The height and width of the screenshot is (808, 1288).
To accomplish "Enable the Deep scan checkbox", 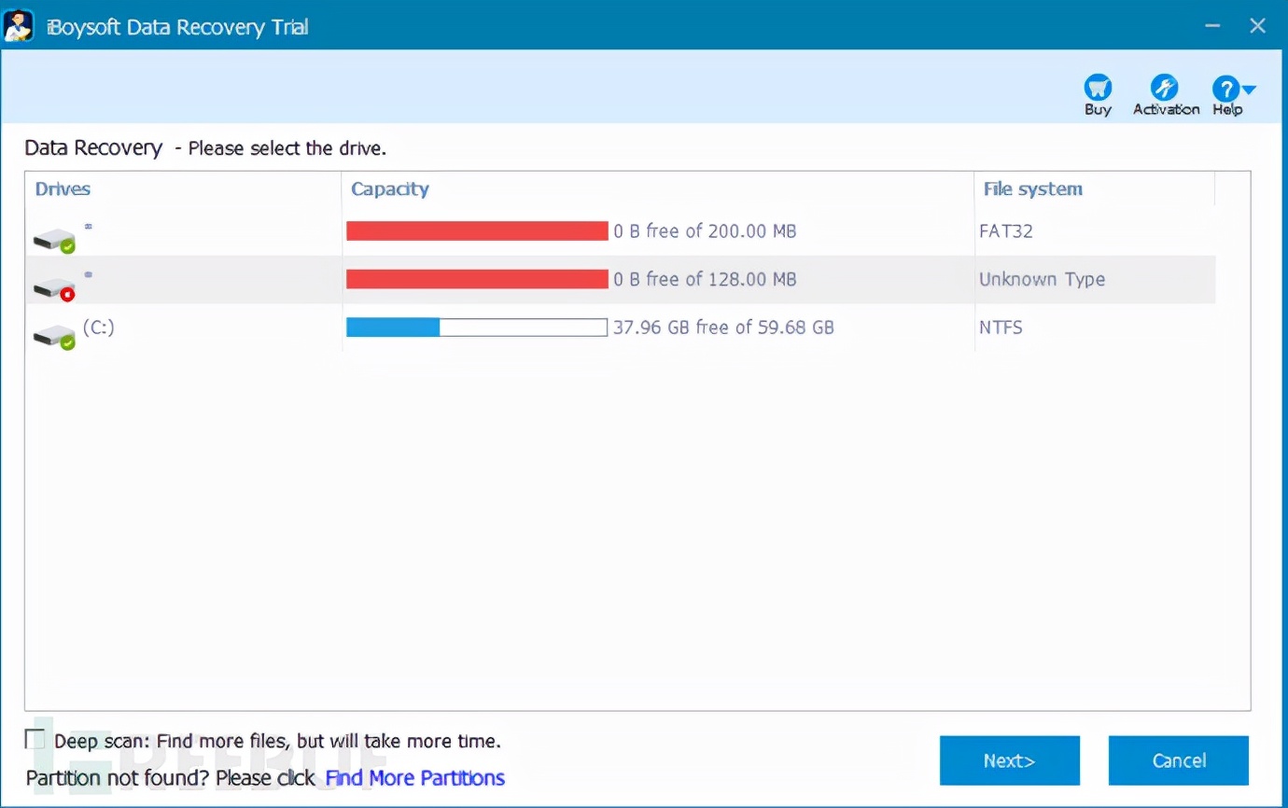I will tap(35, 740).
